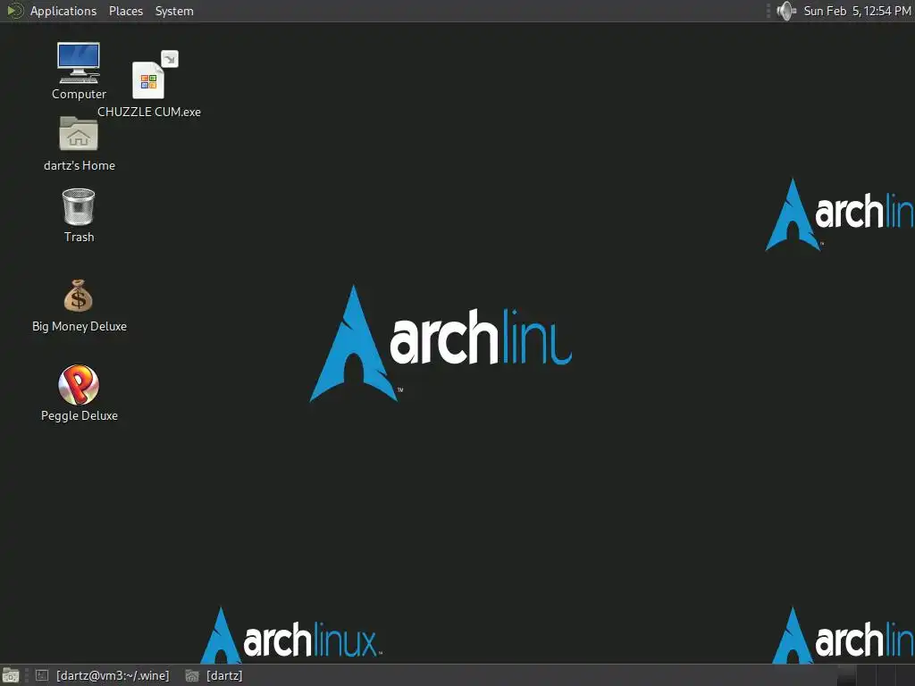
Task: Open dartz's Home folder icon
Action: tap(79, 133)
